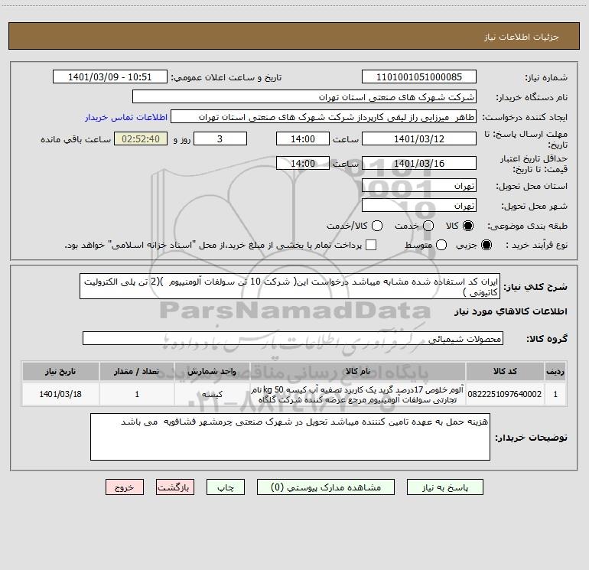Click the product code cell 082225109764​0002

point(505,394)
